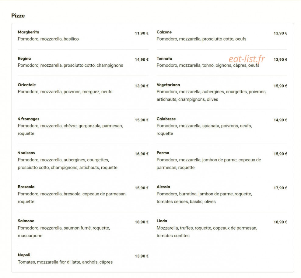Click the Pizze section heading
The height and width of the screenshot is (278, 301).
18,16
